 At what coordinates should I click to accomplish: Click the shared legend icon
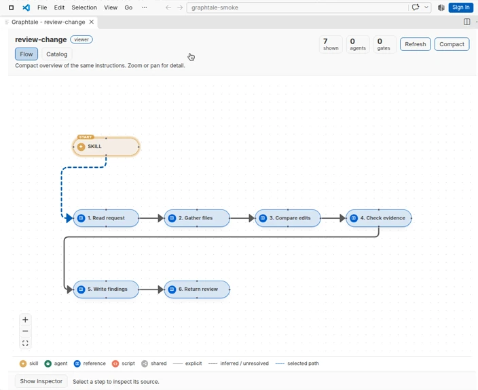(145, 364)
